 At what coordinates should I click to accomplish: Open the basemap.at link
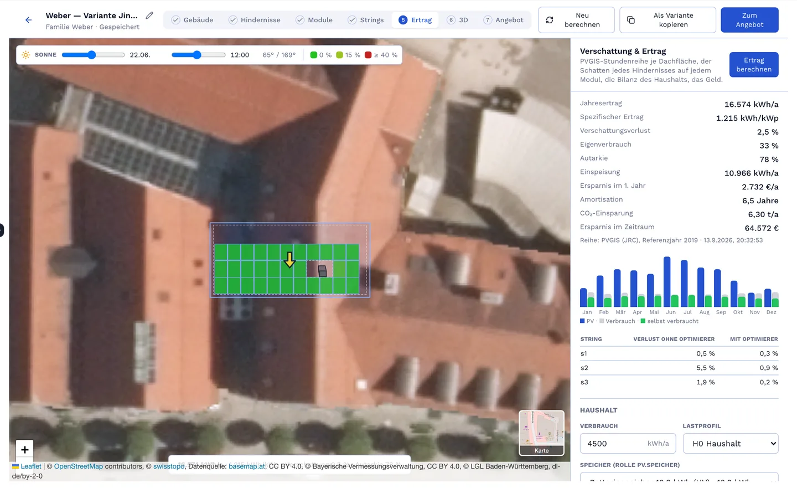[247, 466]
